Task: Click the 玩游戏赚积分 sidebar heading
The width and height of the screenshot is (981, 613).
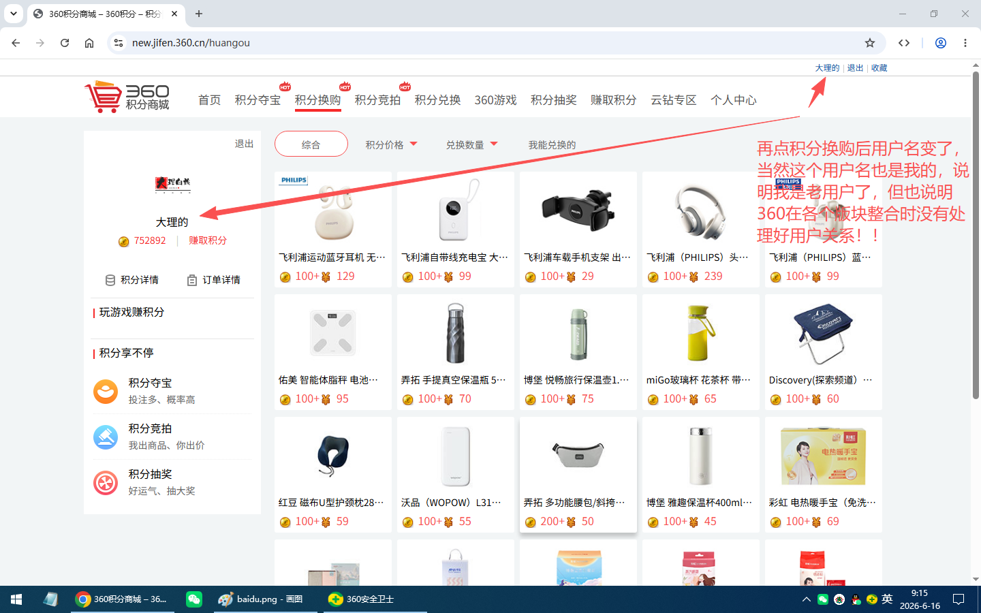Action: pyautogui.click(x=131, y=312)
